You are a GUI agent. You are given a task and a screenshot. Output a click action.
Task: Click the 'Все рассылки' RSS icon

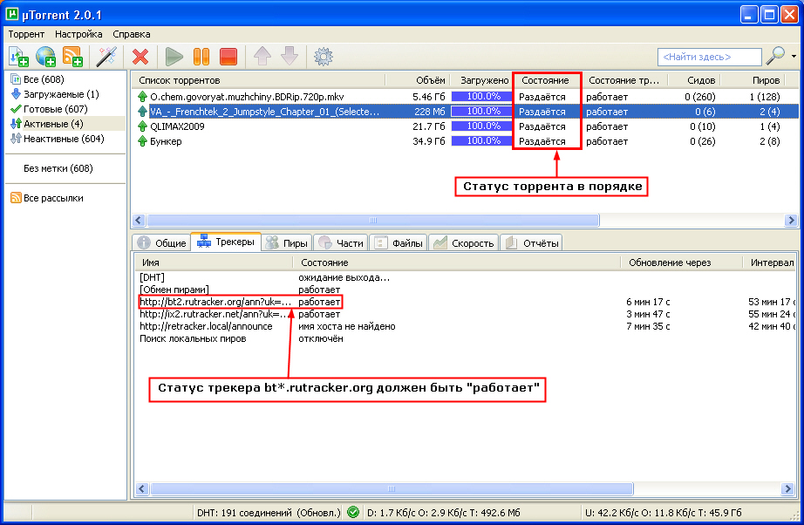click(16, 198)
